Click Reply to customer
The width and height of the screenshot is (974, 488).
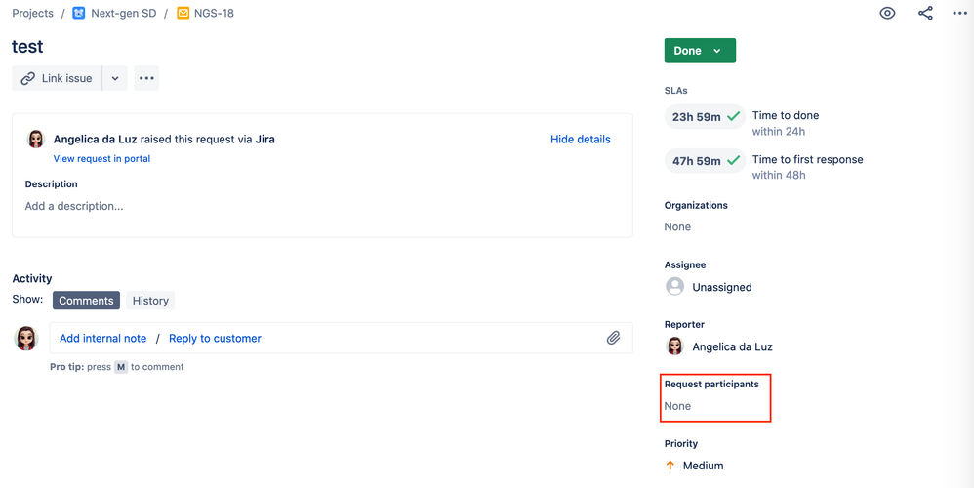[x=215, y=339]
